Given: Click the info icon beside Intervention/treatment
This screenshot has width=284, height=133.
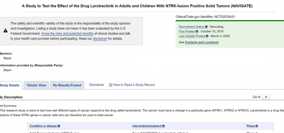Looking at the screenshot, I should 163,126.
